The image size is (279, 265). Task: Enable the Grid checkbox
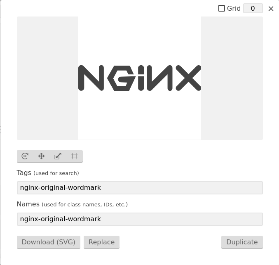point(222,8)
